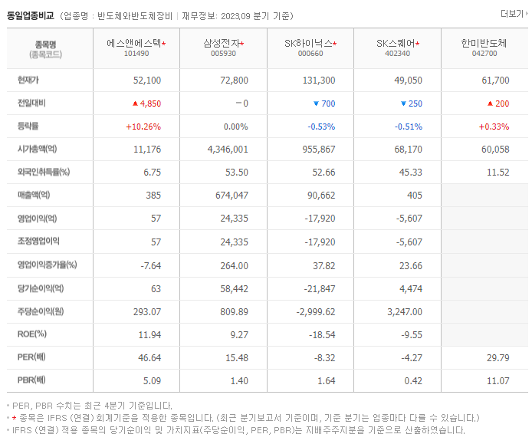Open the 더보기 link

click(x=514, y=14)
